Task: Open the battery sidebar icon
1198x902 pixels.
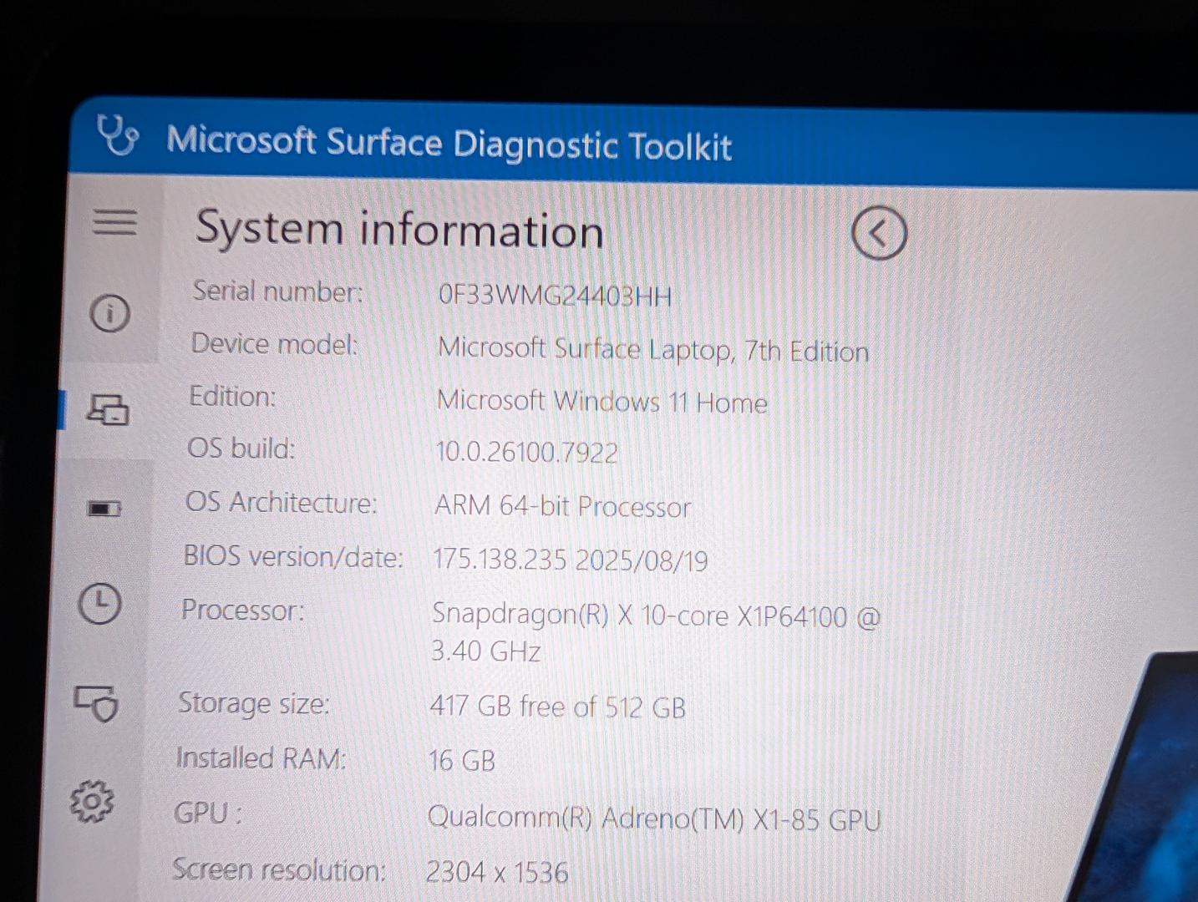Action: click(x=104, y=508)
